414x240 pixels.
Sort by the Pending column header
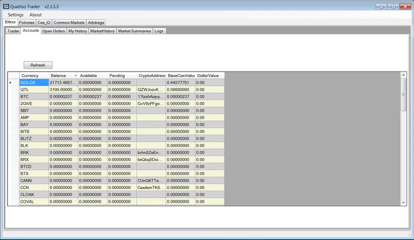[122, 76]
